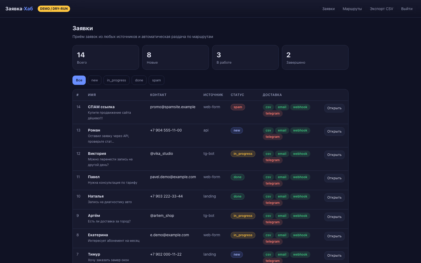Filter requests by new status
421x263 pixels.
(x=94, y=80)
